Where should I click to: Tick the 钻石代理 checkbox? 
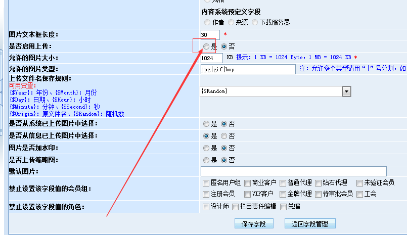319,183
